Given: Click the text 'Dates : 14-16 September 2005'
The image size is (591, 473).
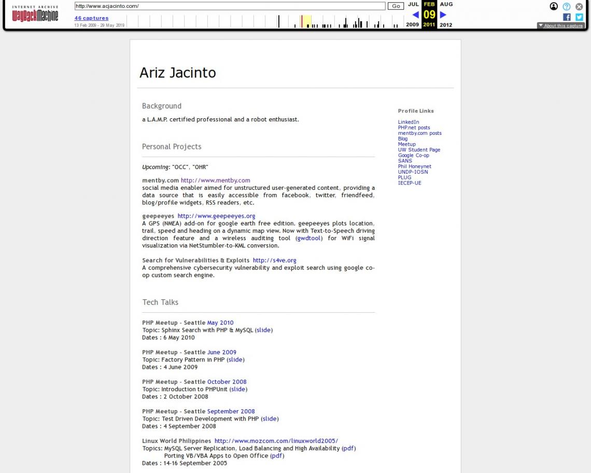Looking at the screenshot, I should (x=185, y=463).
